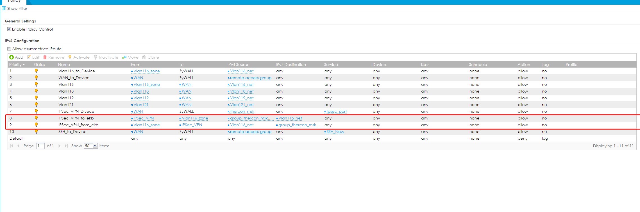Open Vlan119_net source link
Screen dimensions: 640x212
pyautogui.click(x=242, y=98)
